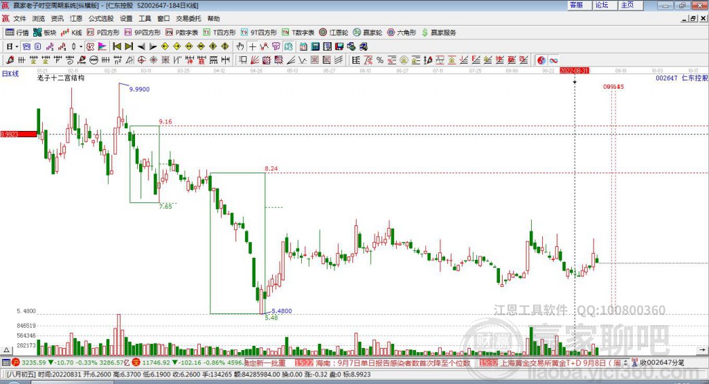Image resolution: width=709 pixels, height=384 pixels.
Task: Open the T四方形 tool
Action: coord(219,33)
